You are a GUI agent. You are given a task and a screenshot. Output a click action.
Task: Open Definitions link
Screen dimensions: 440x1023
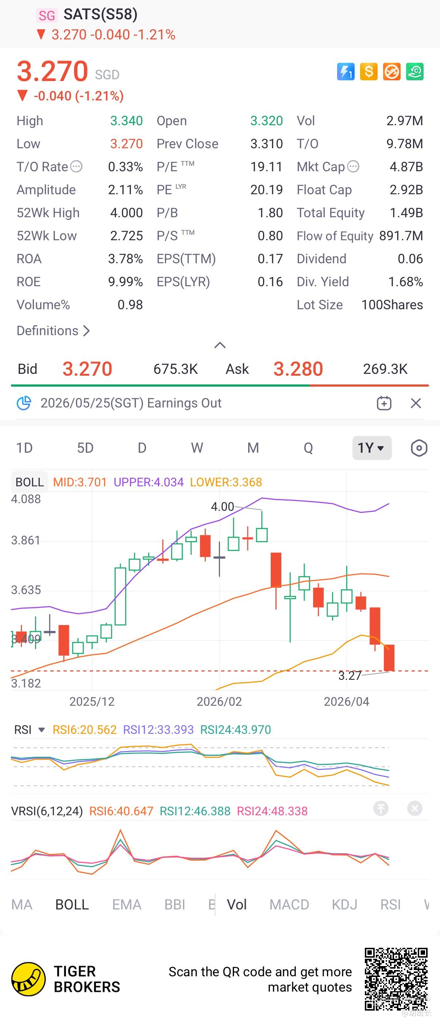pos(53,330)
